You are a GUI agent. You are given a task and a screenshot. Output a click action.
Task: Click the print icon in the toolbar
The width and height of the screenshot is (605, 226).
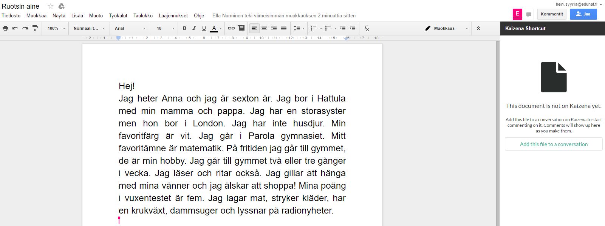click(x=5, y=28)
